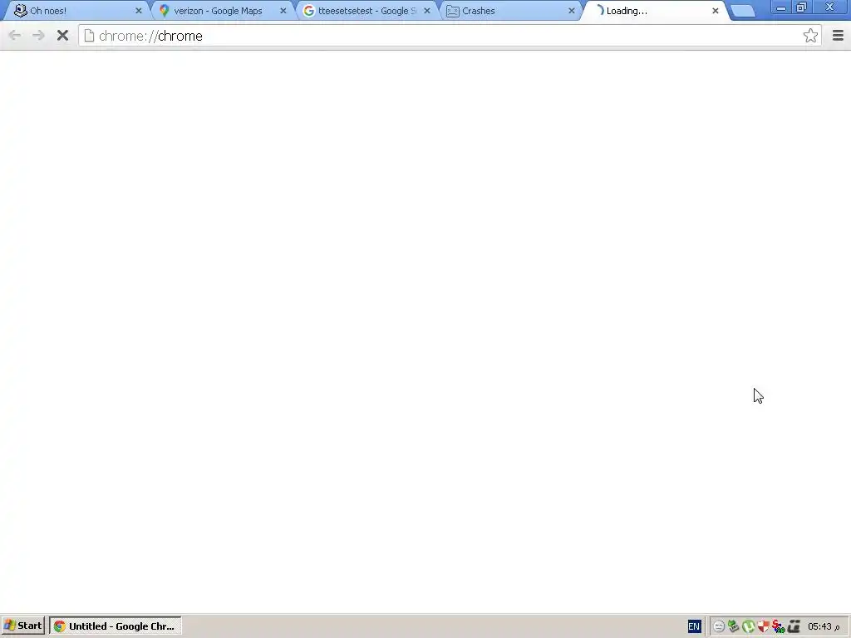
Task: Select the tteesetsetest Google Search tab
Action: point(365,11)
